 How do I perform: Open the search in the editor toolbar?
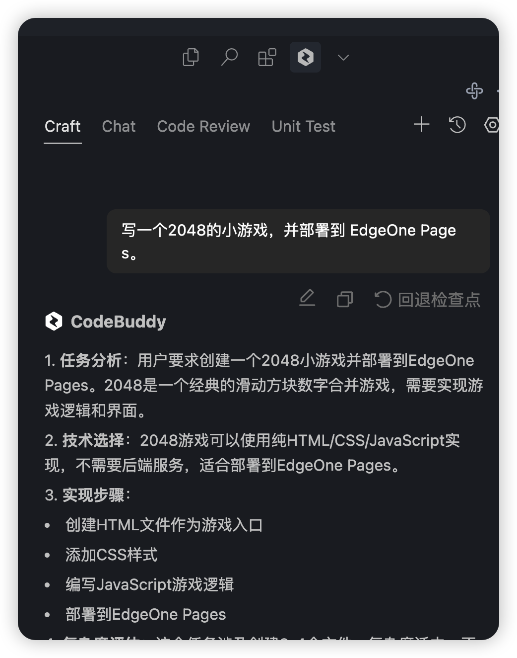pyautogui.click(x=229, y=57)
